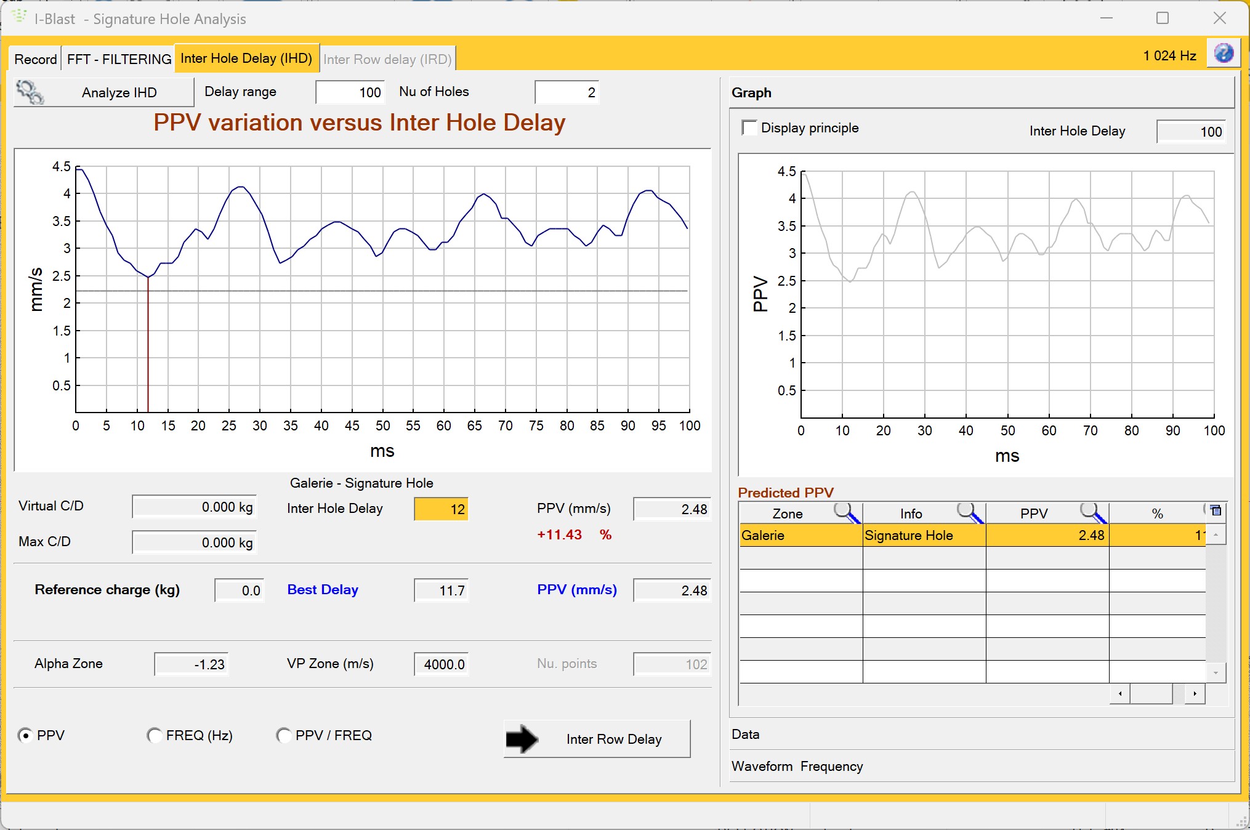Click the down arrow of the Predicted PPV scrollbar
The height and width of the screenshot is (830, 1250).
click(1216, 672)
